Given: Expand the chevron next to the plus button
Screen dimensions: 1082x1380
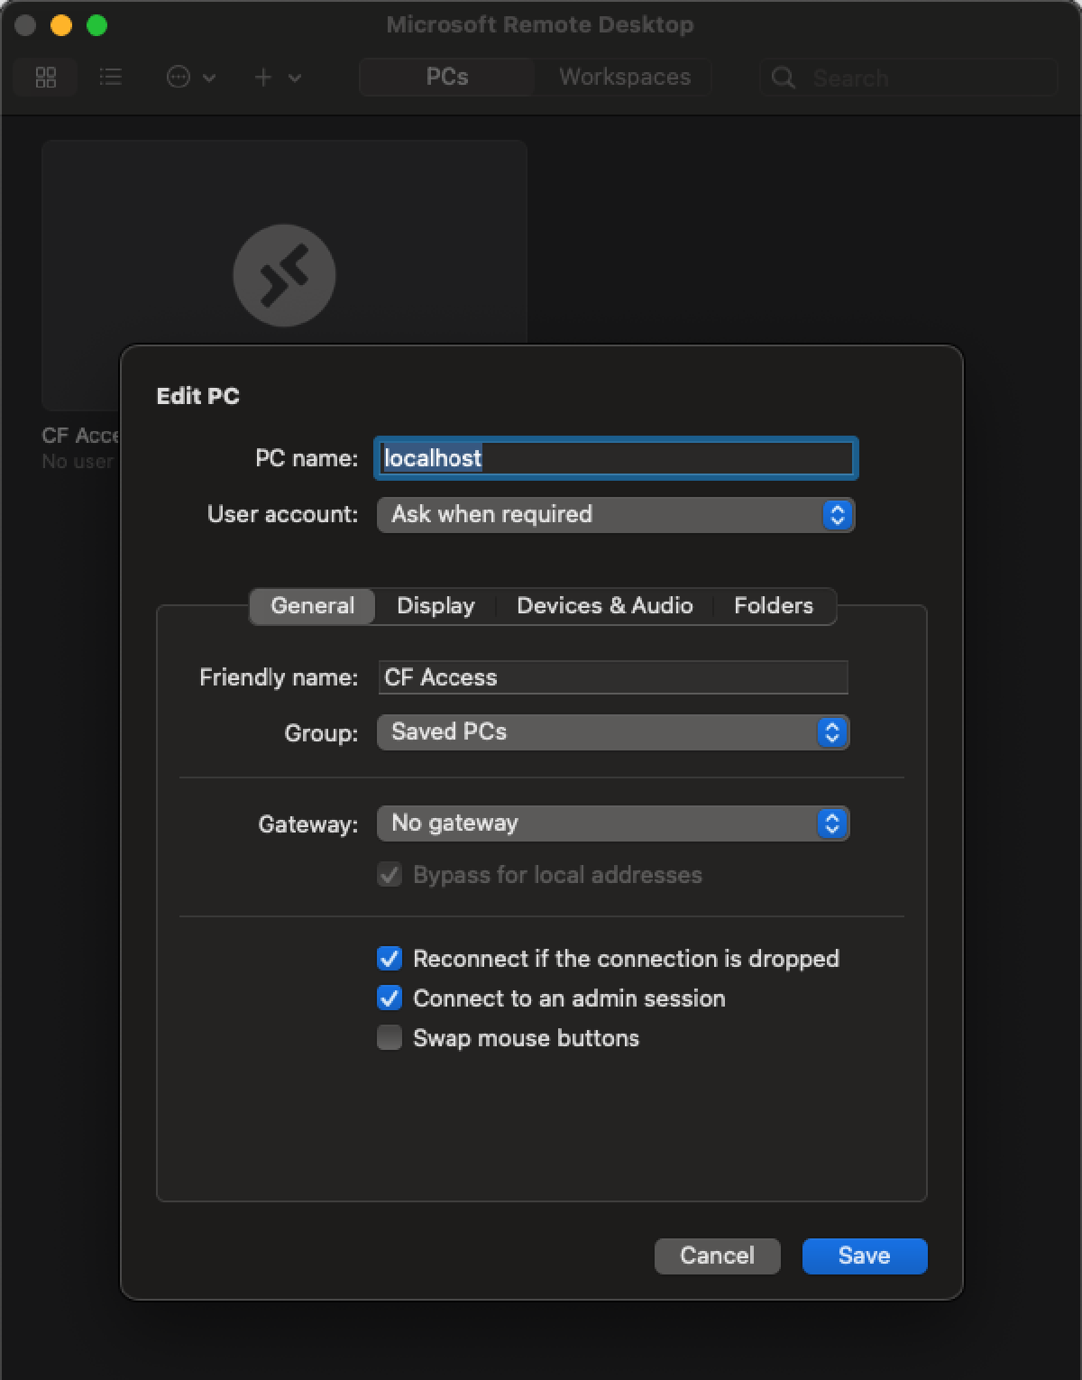Looking at the screenshot, I should [295, 78].
